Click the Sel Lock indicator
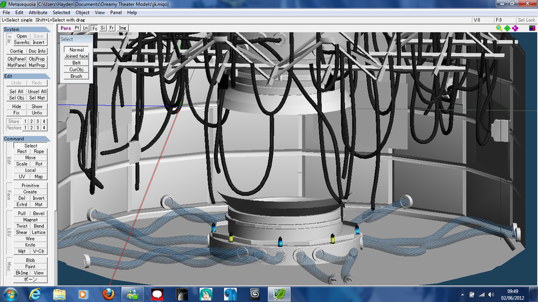538x302 pixels. (x=526, y=20)
